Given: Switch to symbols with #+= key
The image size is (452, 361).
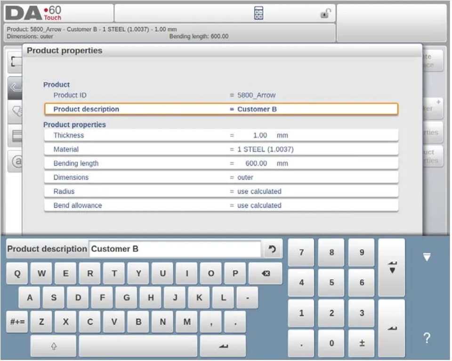Looking at the screenshot, I should (17, 322).
